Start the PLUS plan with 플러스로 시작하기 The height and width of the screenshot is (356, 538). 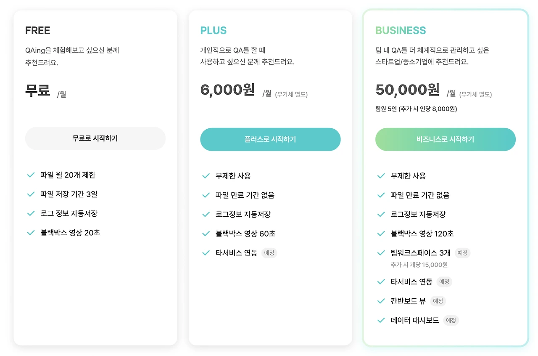[x=270, y=139]
